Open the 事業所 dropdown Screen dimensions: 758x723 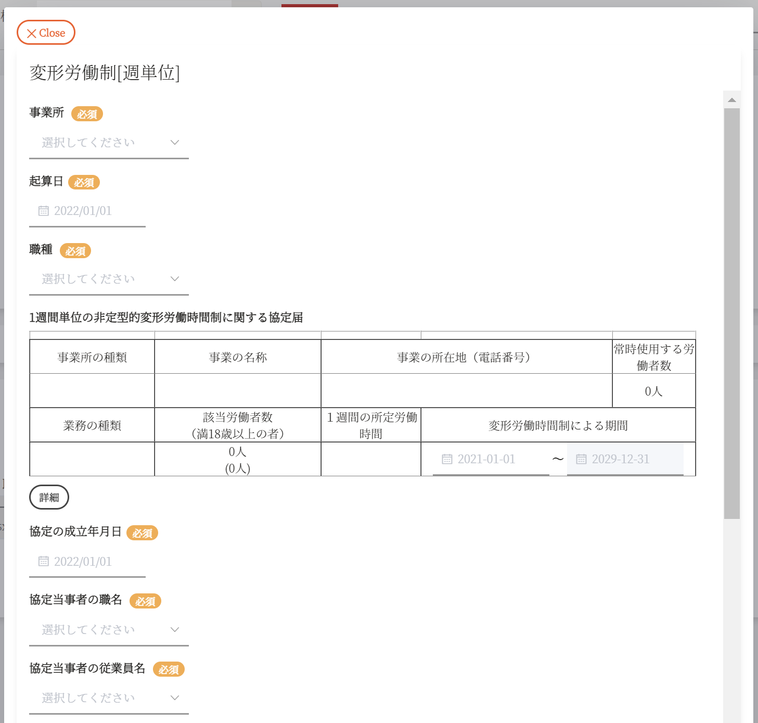tap(109, 143)
